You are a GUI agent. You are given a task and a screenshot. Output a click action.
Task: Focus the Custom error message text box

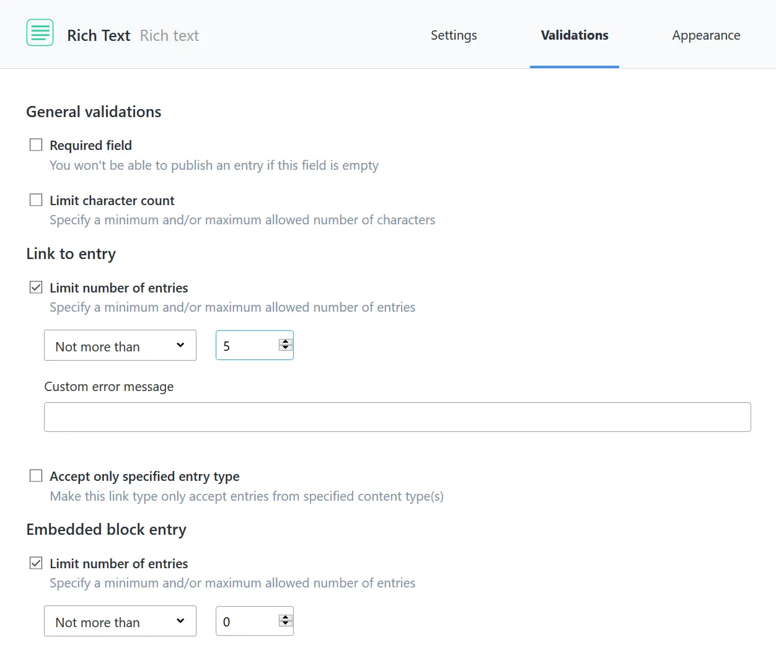[x=397, y=417]
